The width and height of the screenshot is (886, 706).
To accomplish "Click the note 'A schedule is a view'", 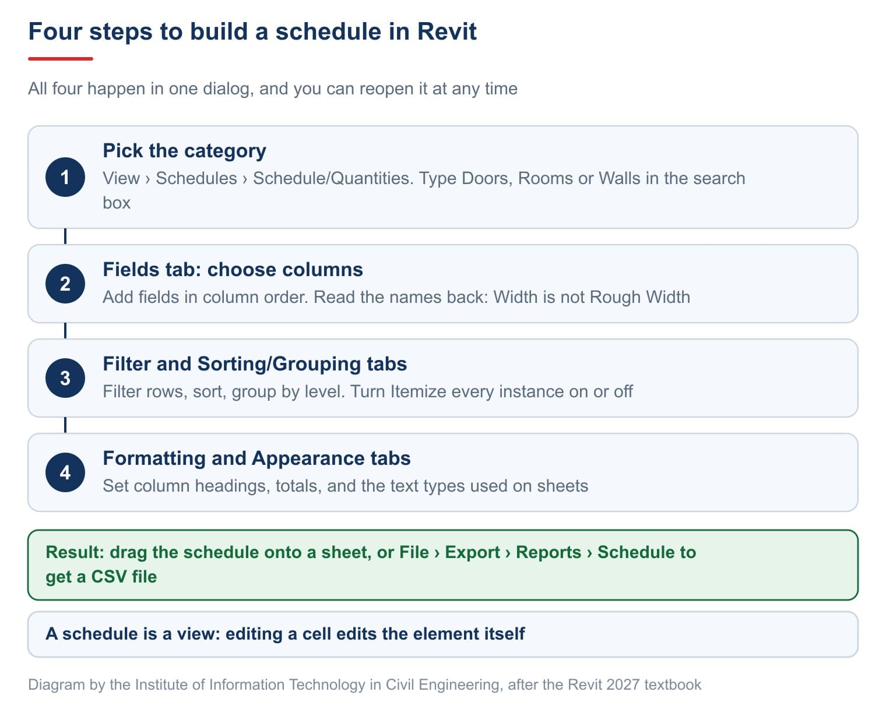I will (443, 634).
